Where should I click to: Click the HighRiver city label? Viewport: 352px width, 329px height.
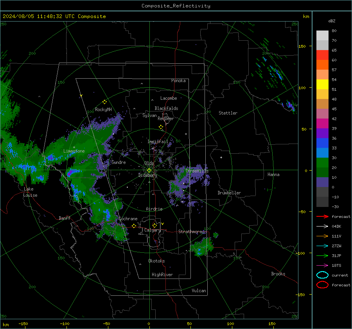pos(162,275)
